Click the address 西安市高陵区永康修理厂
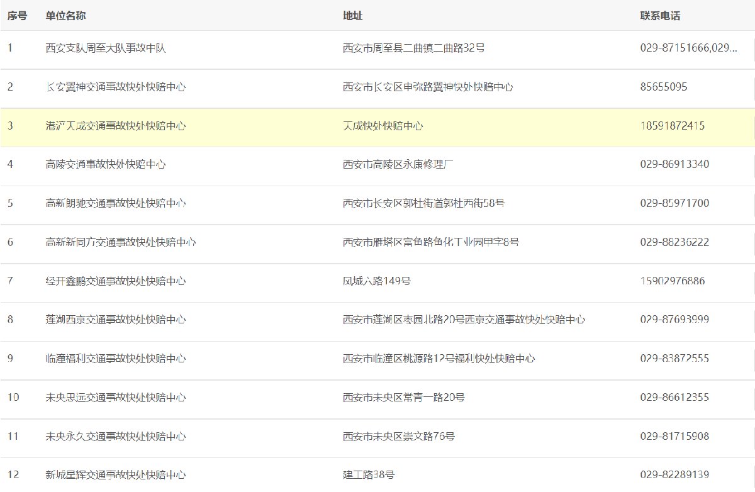The image size is (755, 492). [398, 165]
